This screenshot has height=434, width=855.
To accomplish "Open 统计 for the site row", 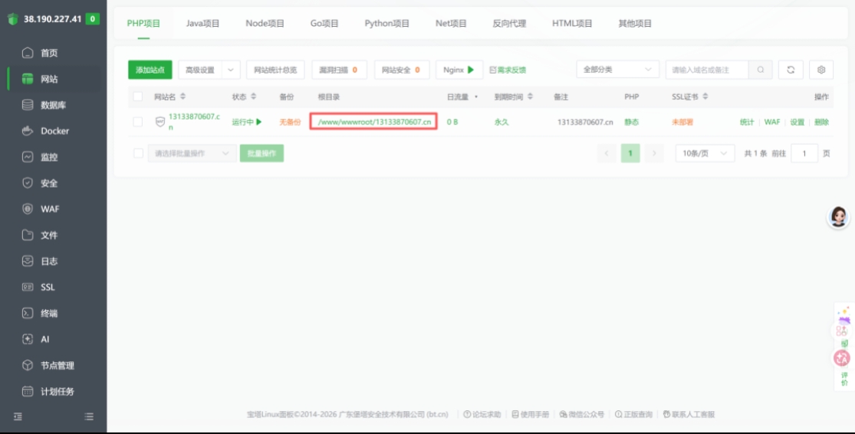I will (x=746, y=122).
